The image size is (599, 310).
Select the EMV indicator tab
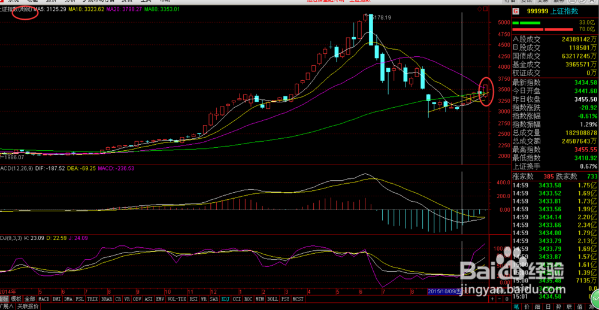click(x=160, y=299)
